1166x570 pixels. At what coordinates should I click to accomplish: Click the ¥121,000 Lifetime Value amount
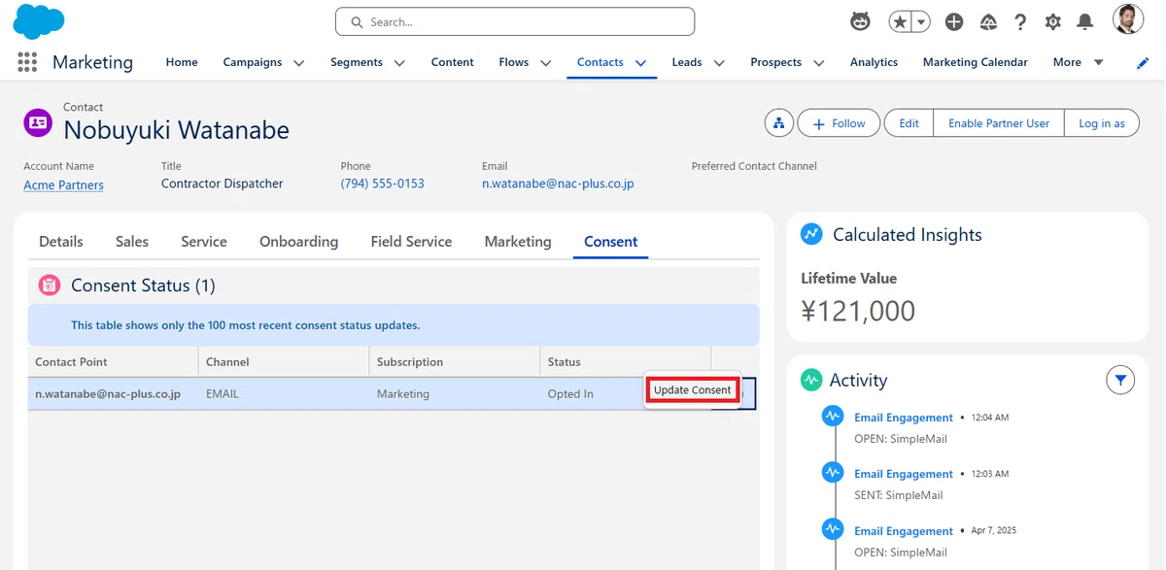[858, 311]
